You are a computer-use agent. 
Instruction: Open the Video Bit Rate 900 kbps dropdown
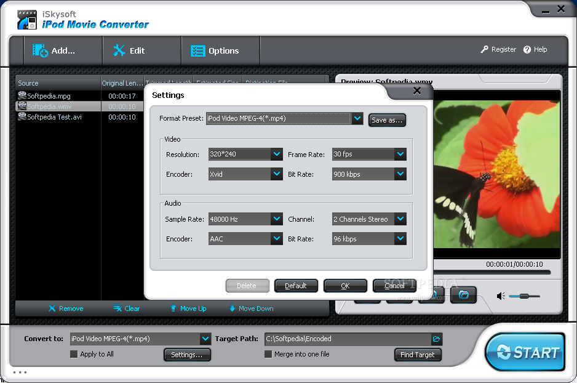(x=400, y=174)
